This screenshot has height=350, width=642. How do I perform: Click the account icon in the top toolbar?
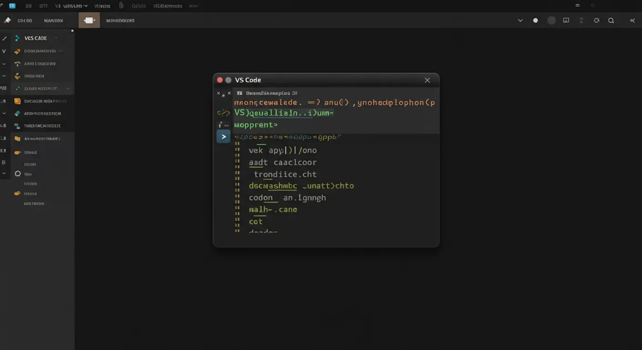point(581,20)
